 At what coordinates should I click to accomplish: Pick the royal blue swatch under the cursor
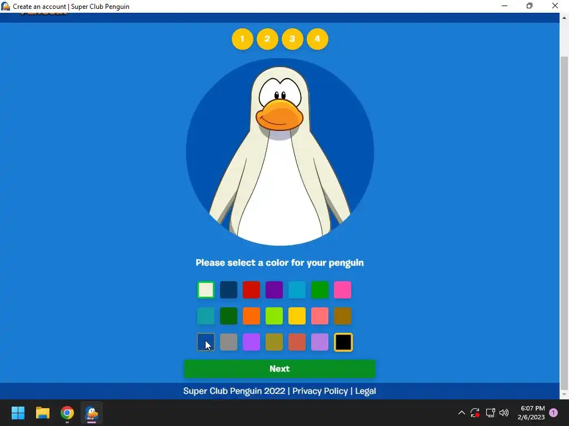click(x=206, y=342)
